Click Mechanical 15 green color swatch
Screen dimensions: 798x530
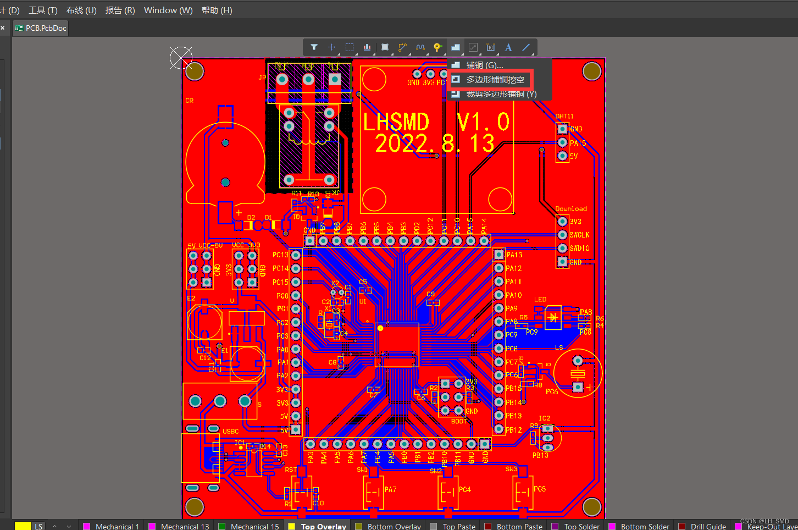click(x=221, y=526)
